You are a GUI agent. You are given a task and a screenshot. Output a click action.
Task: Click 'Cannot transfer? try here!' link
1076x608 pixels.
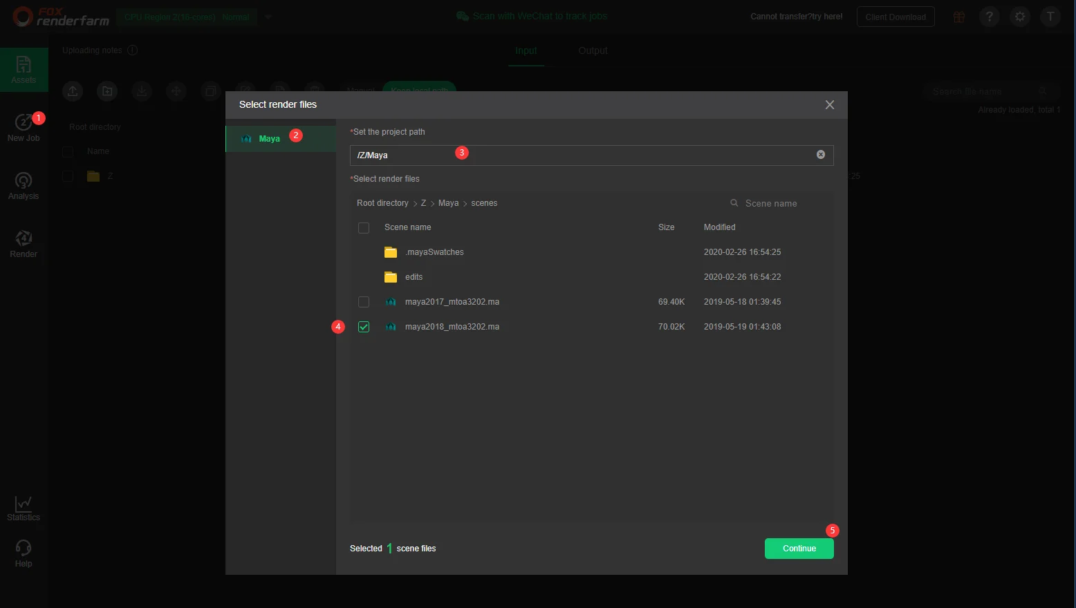point(797,17)
